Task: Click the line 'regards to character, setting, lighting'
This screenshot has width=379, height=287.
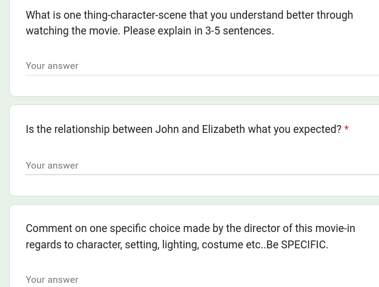Action: [177, 245]
